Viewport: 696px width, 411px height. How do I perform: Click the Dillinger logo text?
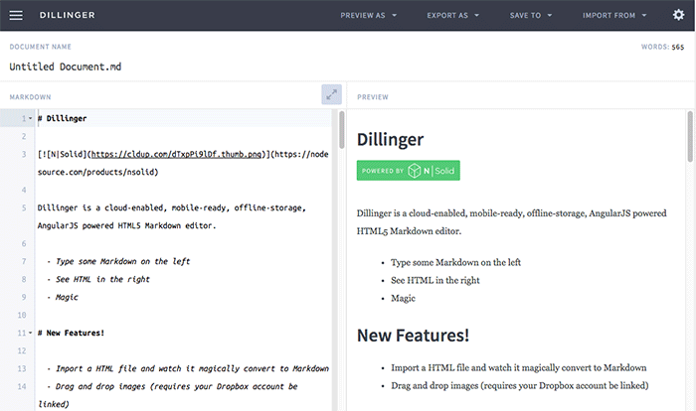pyautogui.click(x=67, y=15)
